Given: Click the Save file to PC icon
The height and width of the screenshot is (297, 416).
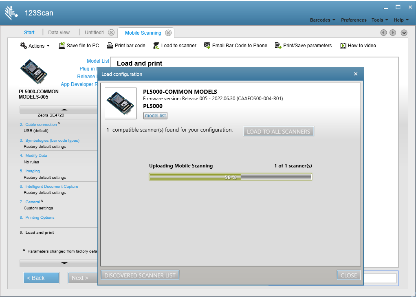Looking at the screenshot, I should [62, 46].
